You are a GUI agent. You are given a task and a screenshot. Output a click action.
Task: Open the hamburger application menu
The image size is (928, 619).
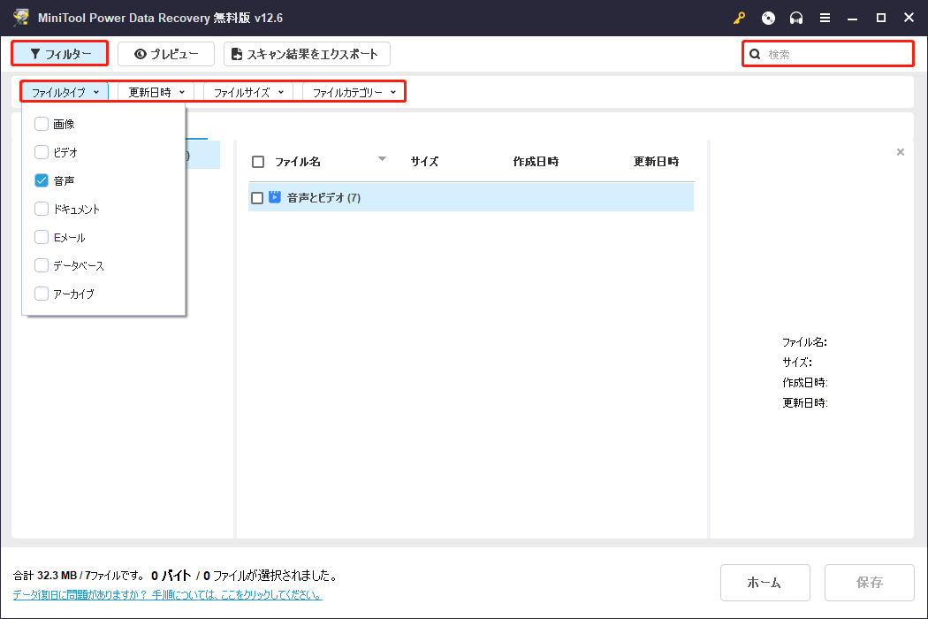[825, 17]
